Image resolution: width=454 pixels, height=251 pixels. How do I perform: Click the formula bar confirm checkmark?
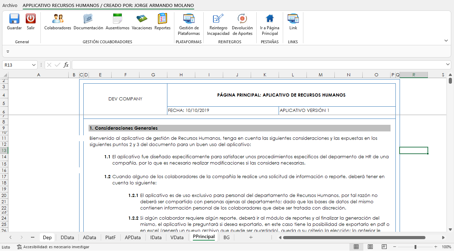pyautogui.click(x=58, y=65)
